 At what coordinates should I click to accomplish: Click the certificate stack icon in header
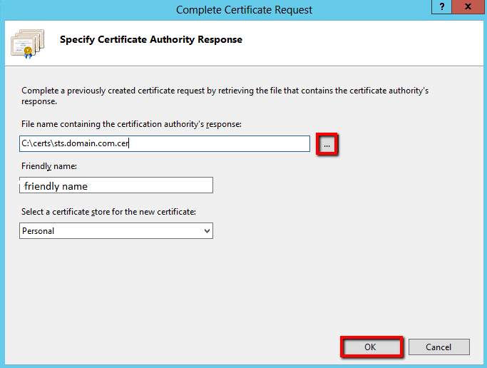(28, 44)
